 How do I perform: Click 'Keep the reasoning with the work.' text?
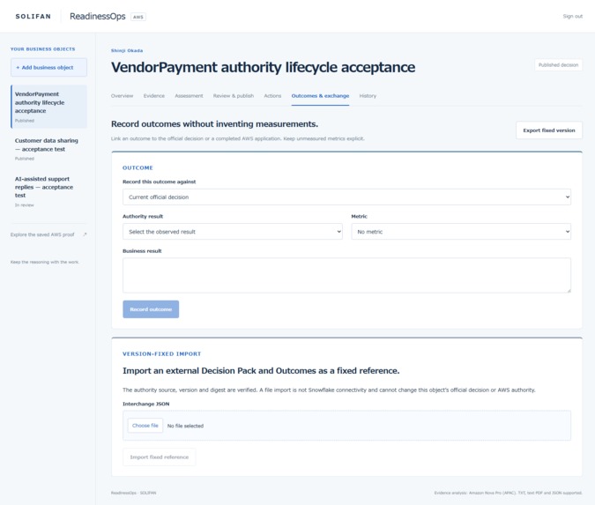click(45, 262)
